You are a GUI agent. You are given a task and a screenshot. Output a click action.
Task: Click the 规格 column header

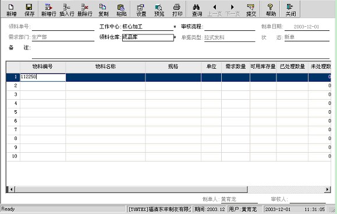point(173,66)
